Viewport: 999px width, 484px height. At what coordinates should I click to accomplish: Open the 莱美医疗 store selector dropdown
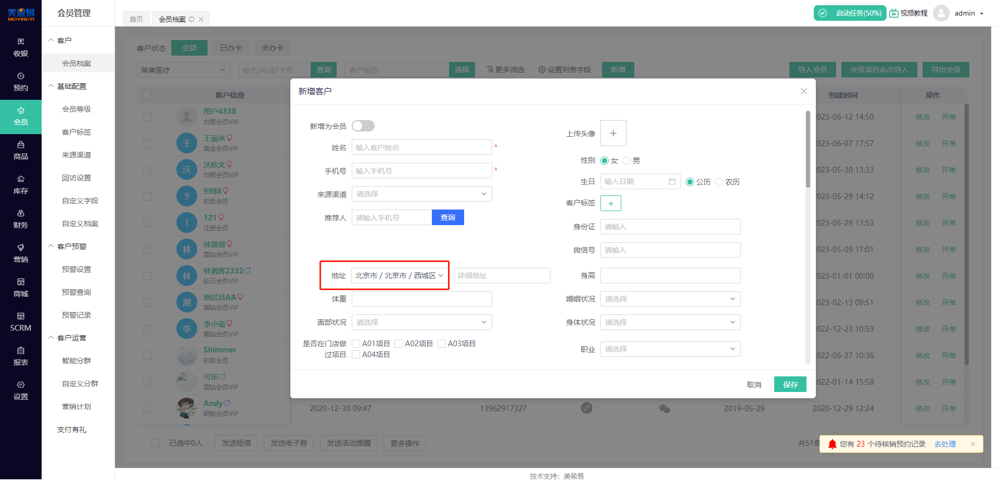(183, 69)
